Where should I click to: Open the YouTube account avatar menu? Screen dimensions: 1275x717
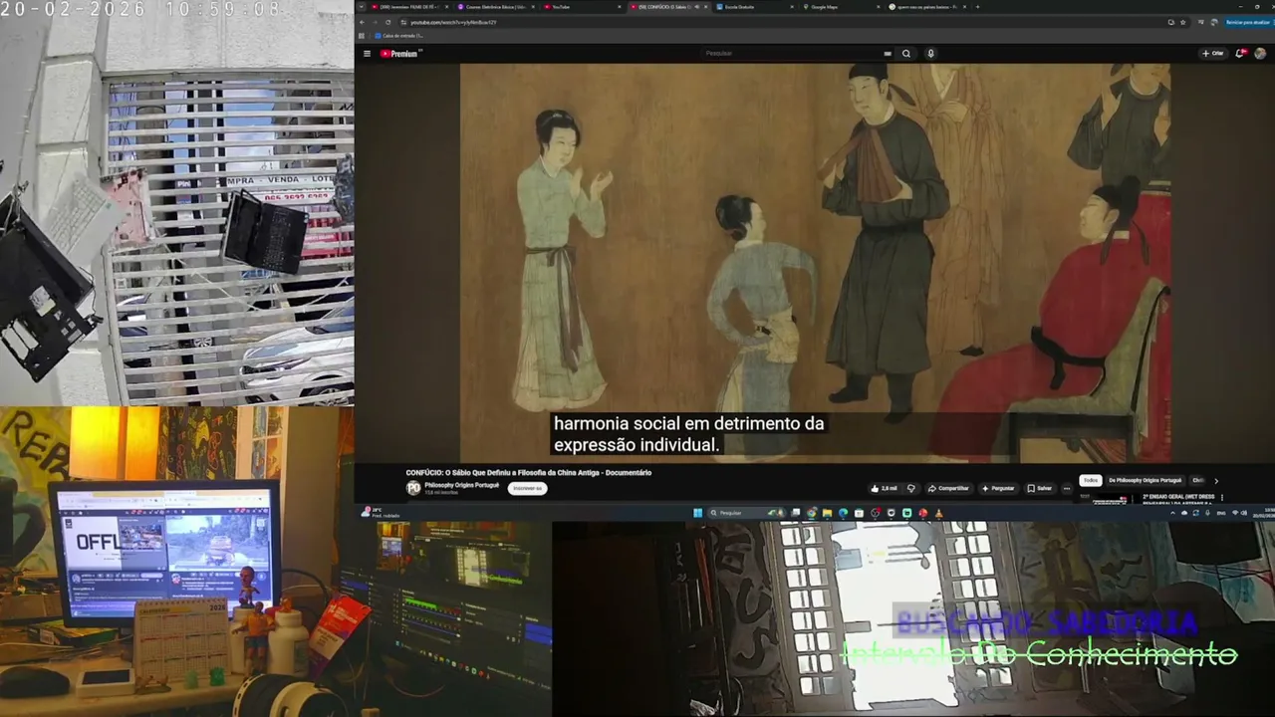(x=1261, y=54)
